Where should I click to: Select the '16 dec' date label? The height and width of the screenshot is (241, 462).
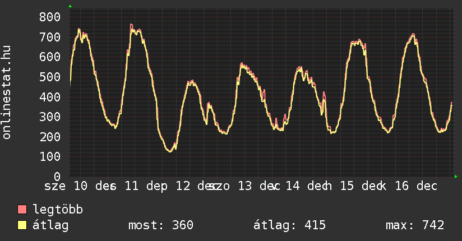click(x=413, y=186)
